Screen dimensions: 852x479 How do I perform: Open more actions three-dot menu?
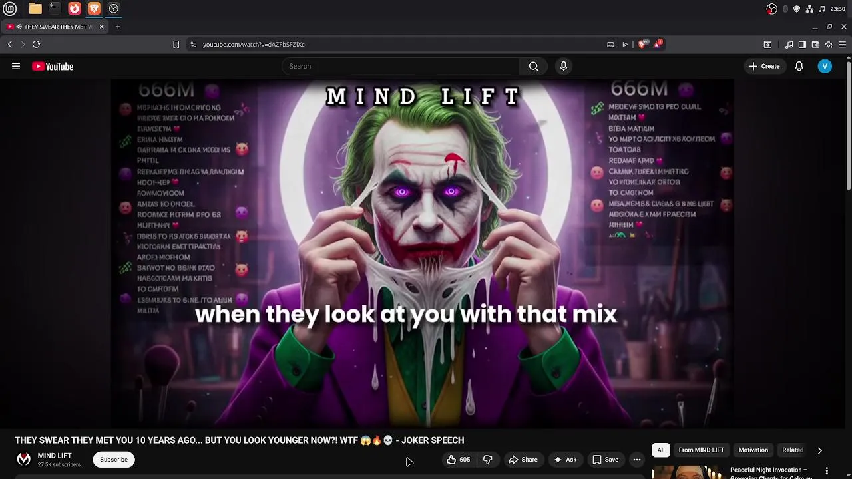(637, 460)
